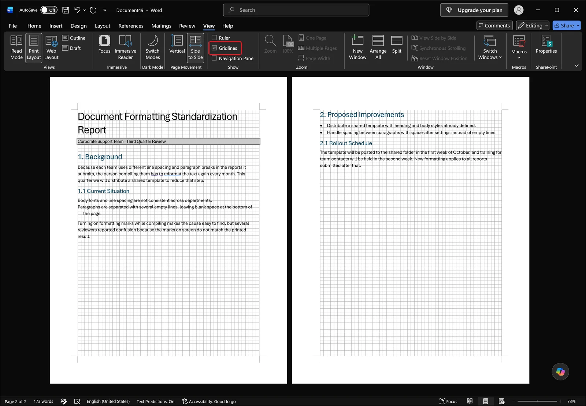Select the Outline view
The image size is (586, 406).
click(74, 38)
